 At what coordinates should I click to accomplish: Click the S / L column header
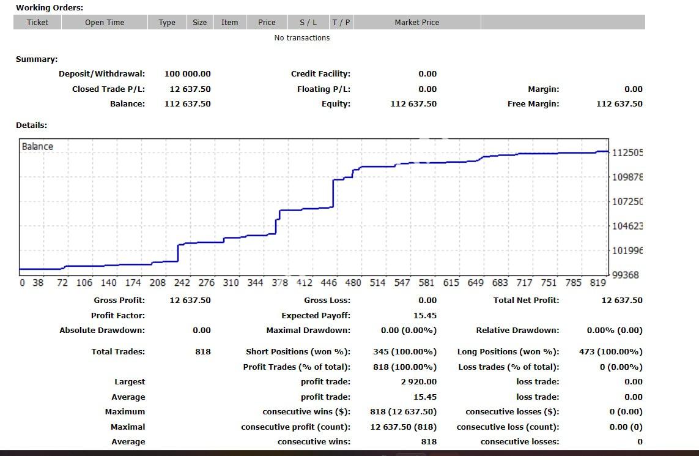point(308,23)
